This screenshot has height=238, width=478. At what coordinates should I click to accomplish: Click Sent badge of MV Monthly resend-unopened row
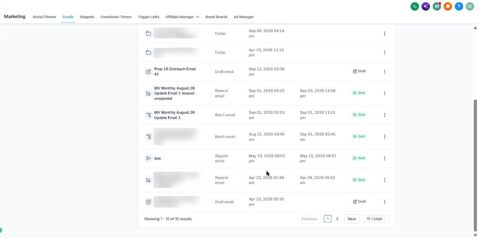[x=359, y=93]
